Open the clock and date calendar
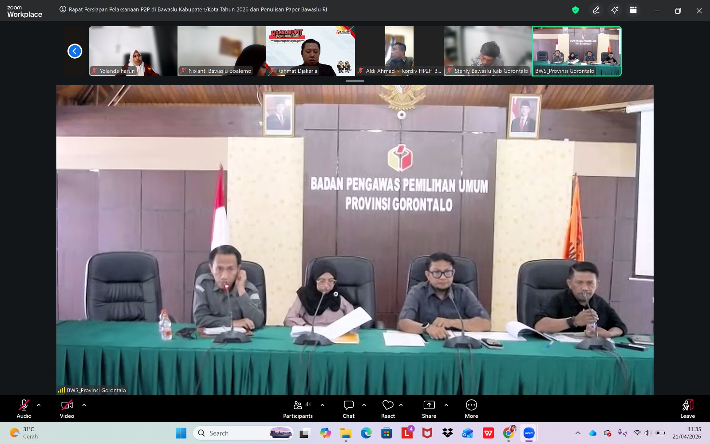 point(687,433)
